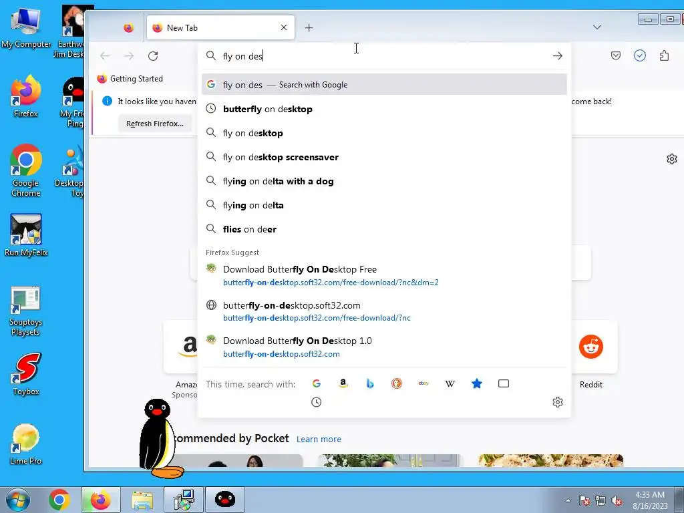
Task: Choose 'fly on desktop' suggestion
Action: pyautogui.click(x=384, y=133)
